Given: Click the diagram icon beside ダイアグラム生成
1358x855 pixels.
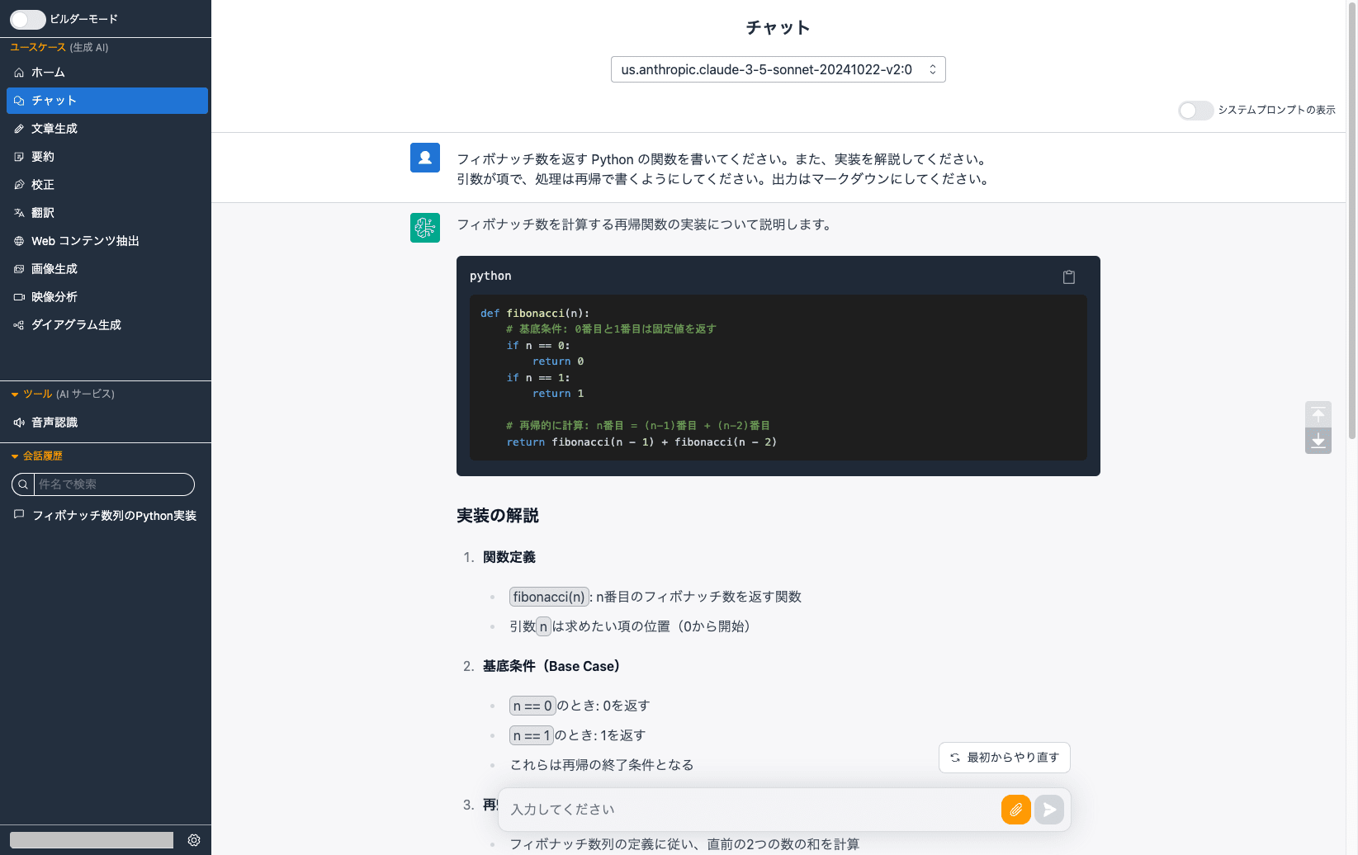Looking at the screenshot, I should coord(19,325).
